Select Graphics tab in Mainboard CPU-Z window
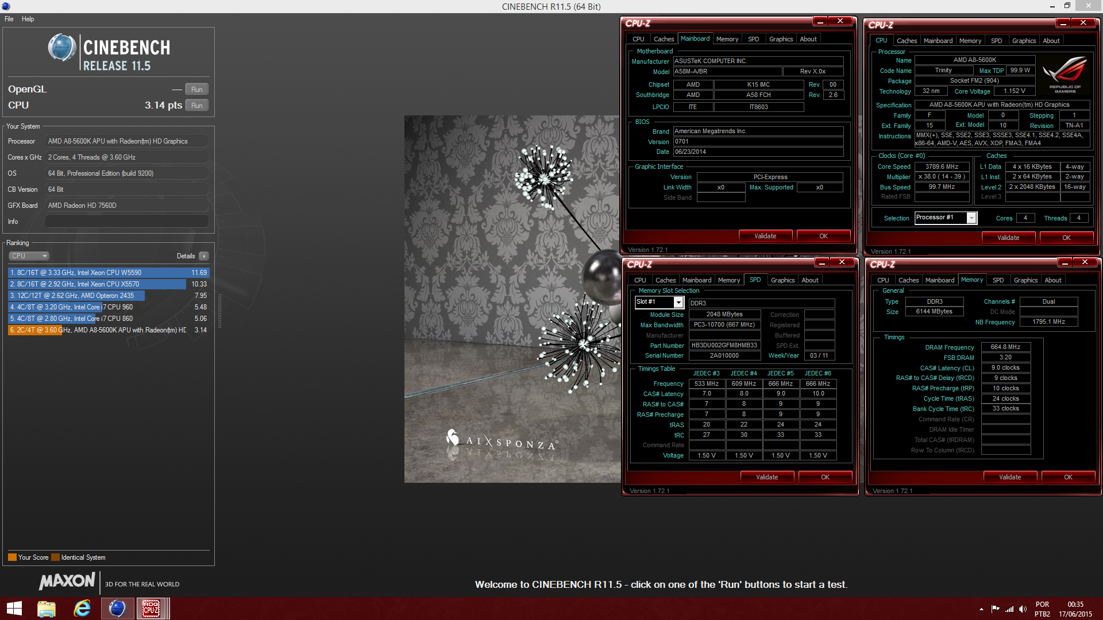This screenshot has width=1103, height=620. point(781,39)
